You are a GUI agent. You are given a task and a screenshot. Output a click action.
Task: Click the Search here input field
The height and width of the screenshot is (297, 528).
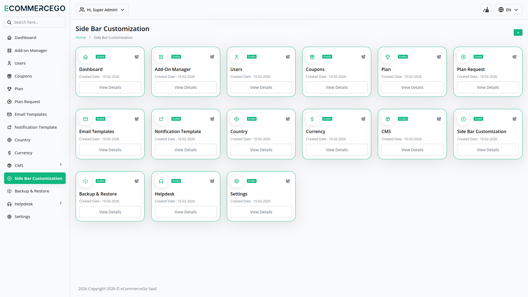point(35,22)
